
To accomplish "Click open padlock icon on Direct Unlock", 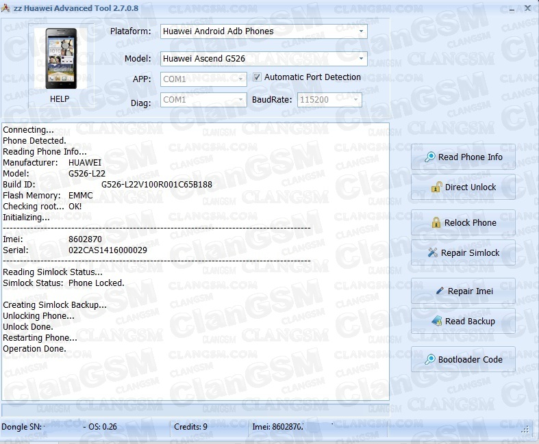I will pos(436,187).
